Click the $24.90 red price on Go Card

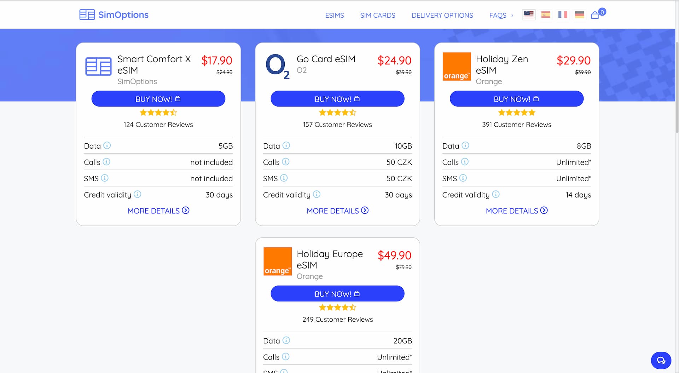(x=394, y=61)
